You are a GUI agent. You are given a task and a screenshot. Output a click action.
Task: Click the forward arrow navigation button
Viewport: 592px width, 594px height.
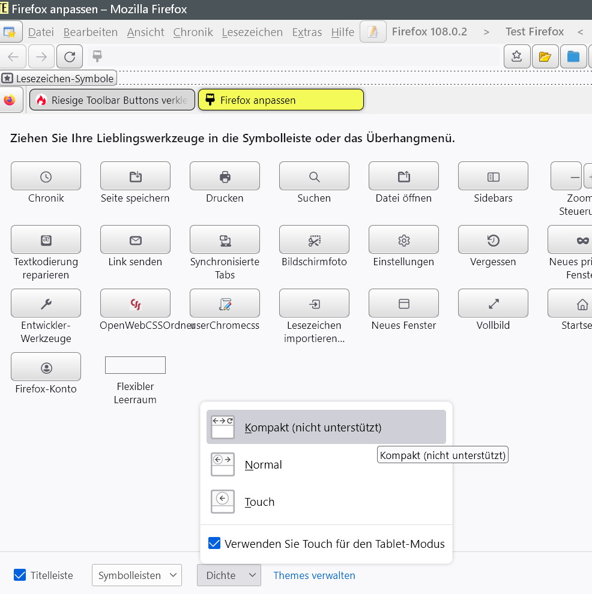[41, 57]
